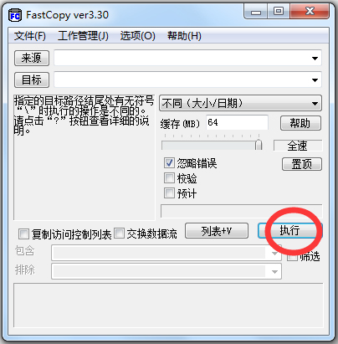Click the 执行 button

tap(290, 230)
